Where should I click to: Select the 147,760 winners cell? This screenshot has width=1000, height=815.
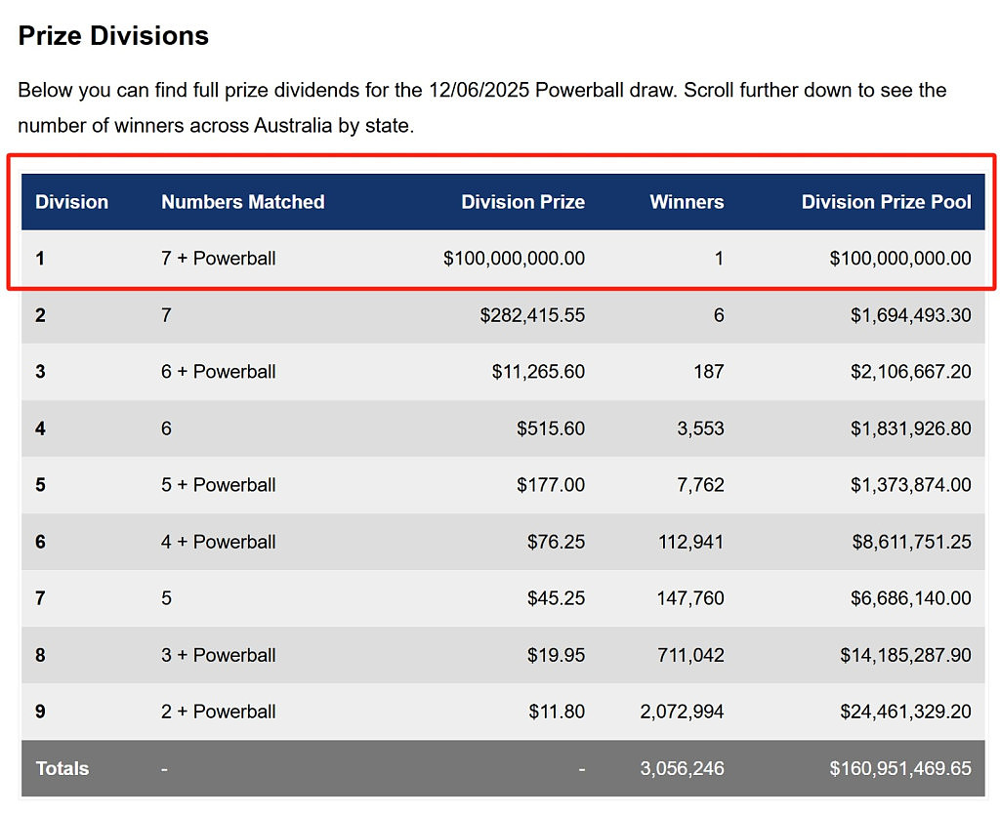pyautogui.click(x=690, y=598)
